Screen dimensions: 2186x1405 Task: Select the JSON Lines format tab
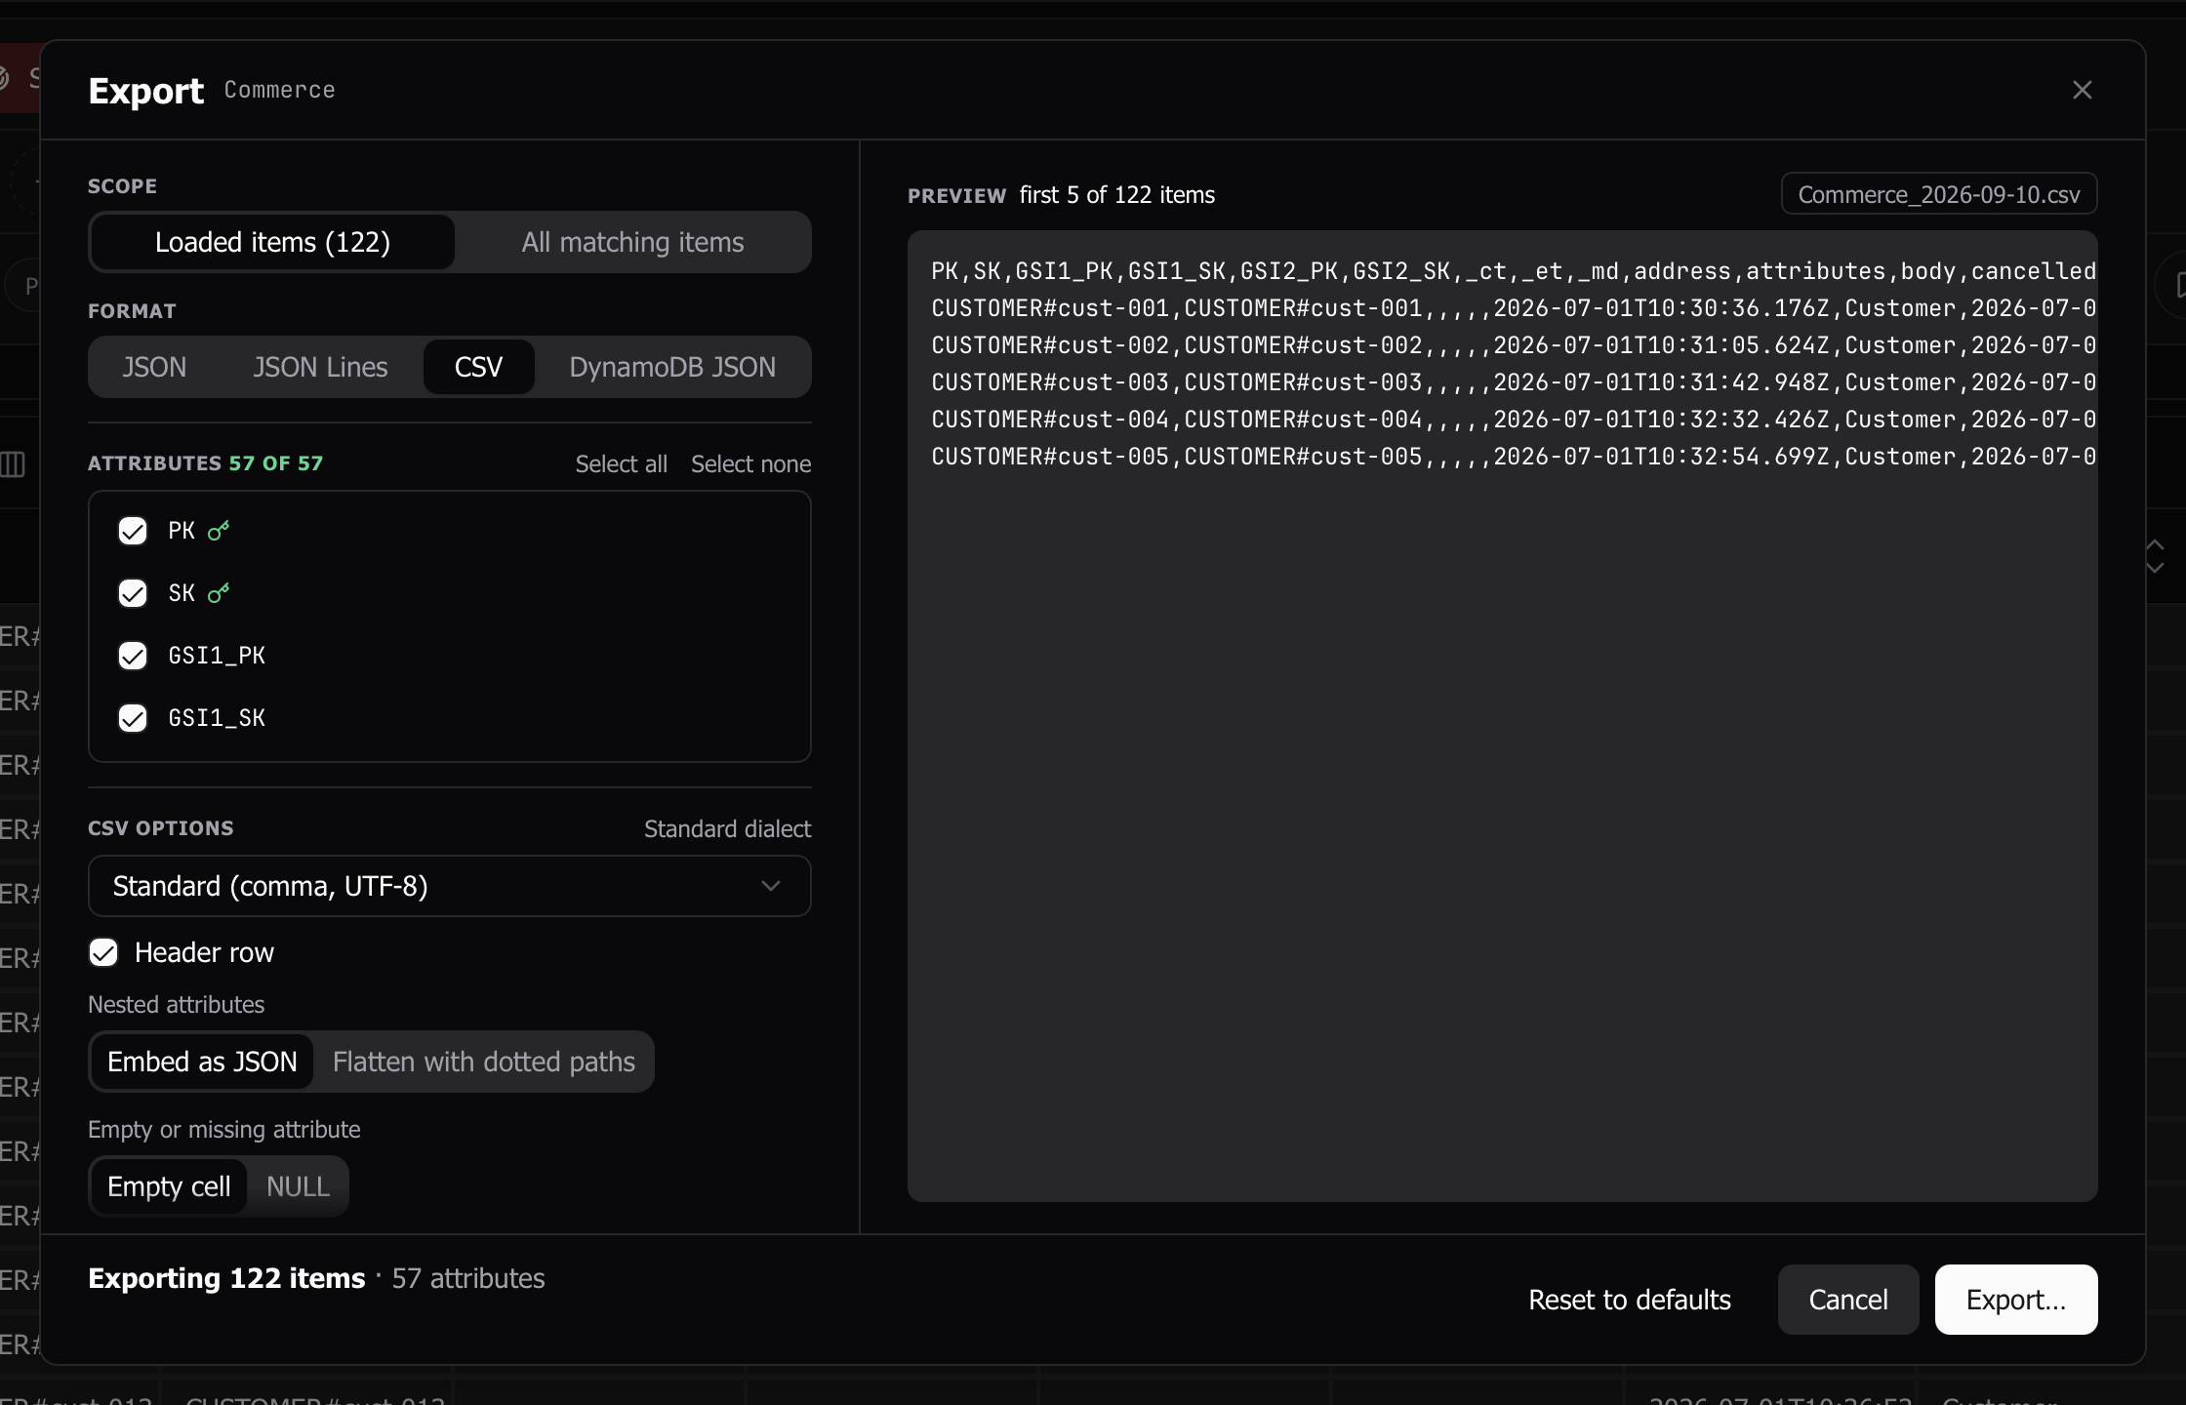coord(320,367)
